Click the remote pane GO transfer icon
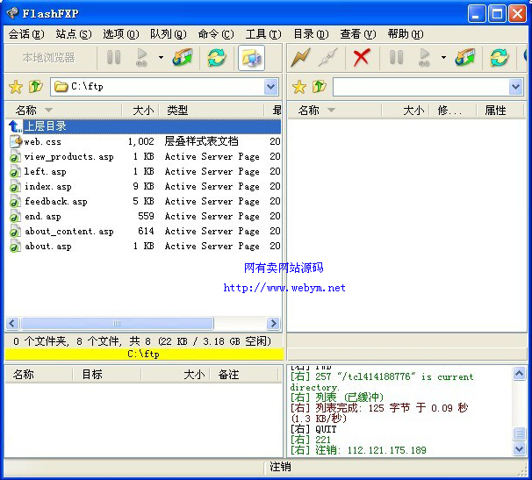The image size is (532, 480). coord(424,57)
